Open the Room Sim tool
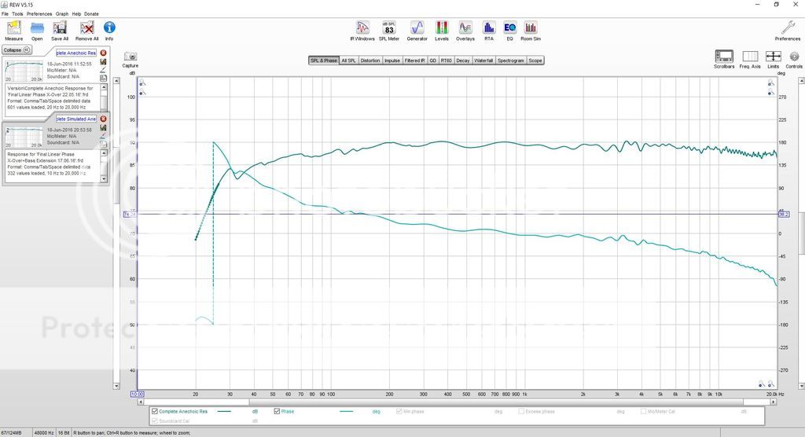 531,30
